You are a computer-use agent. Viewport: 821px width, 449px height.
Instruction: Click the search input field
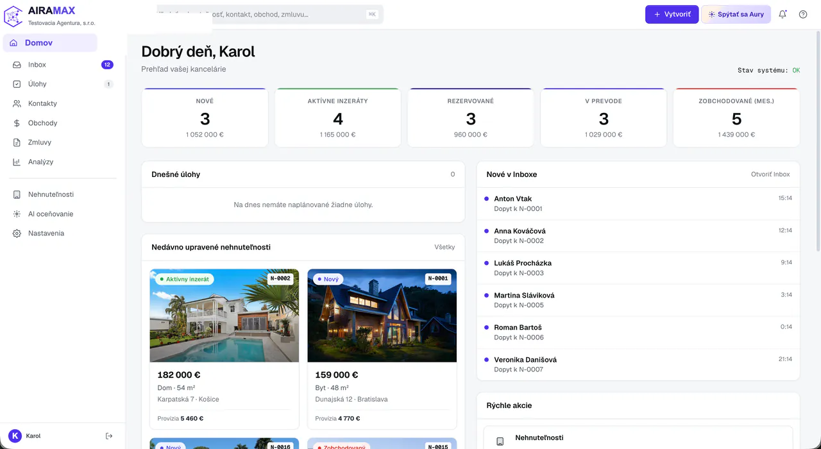pyautogui.click(x=270, y=14)
